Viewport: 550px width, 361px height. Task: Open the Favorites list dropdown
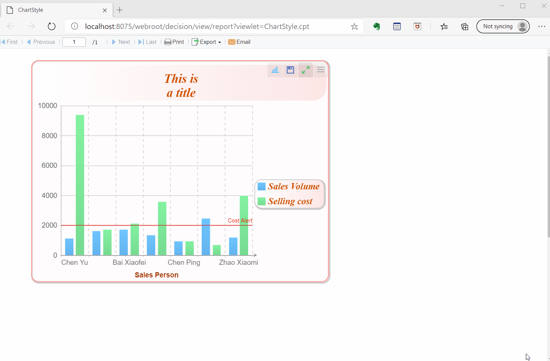click(x=444, y=26)
